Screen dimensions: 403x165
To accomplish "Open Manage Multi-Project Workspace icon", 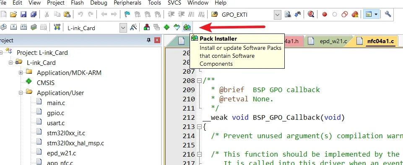I will [x=156, y=27].
